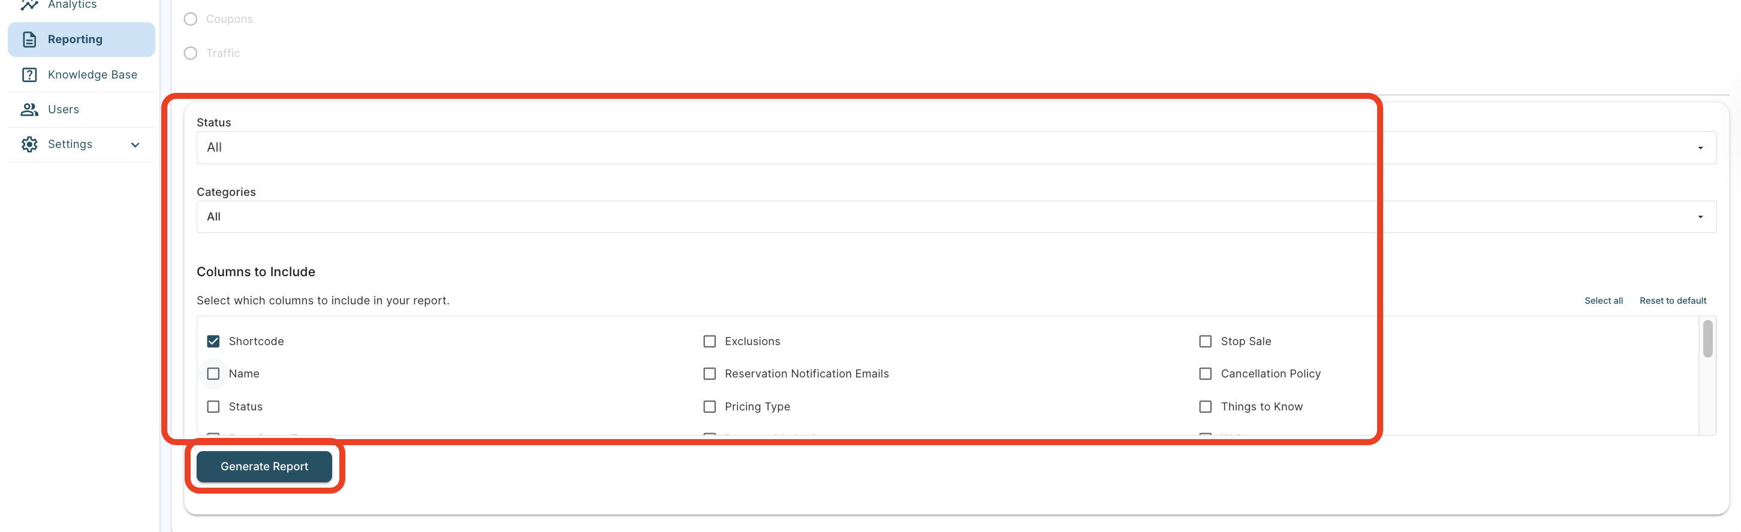Select the Traffic radio button
1741x532 pixels.
tap(191, 53)
